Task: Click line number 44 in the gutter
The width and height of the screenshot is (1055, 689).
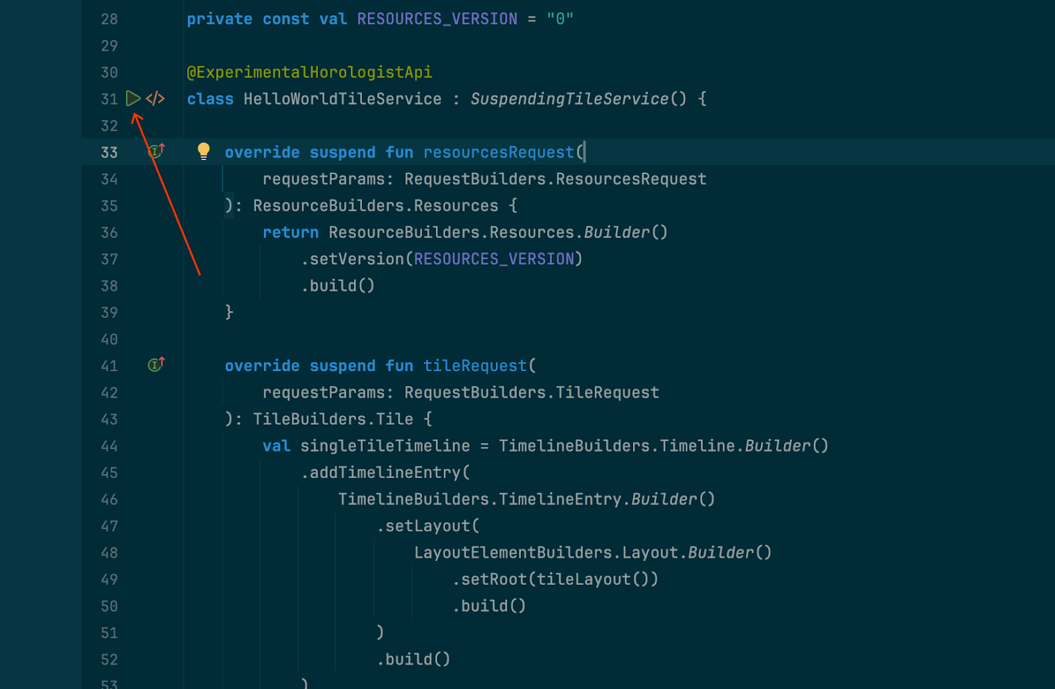Action: coord(109,446)
